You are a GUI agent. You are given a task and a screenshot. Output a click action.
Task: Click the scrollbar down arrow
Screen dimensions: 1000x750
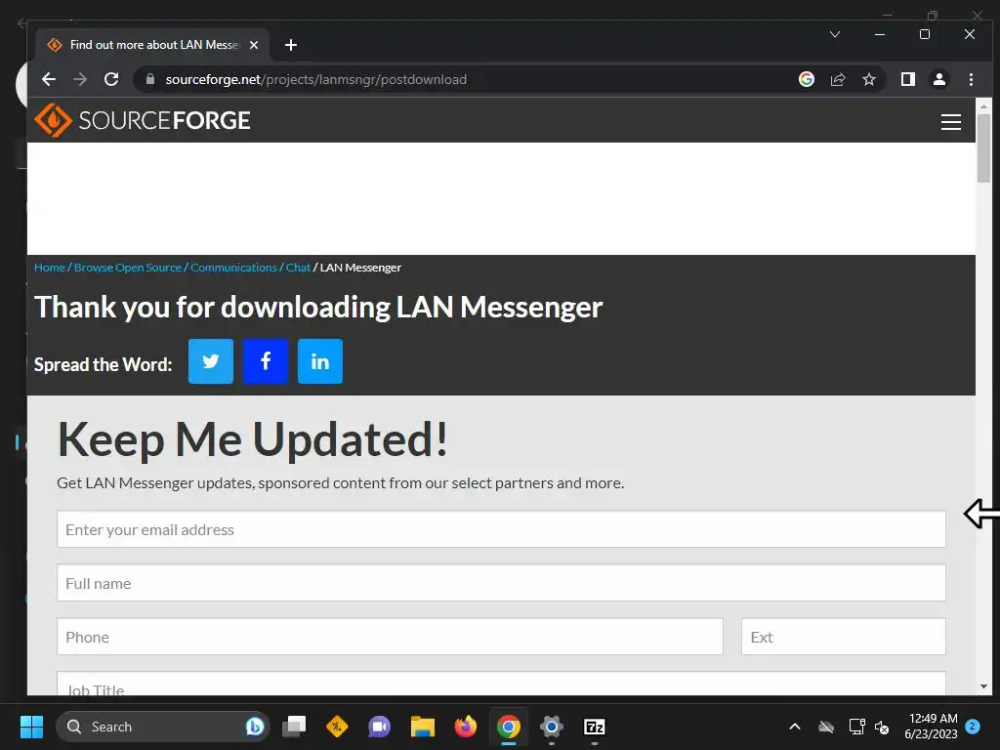point(983,687)
